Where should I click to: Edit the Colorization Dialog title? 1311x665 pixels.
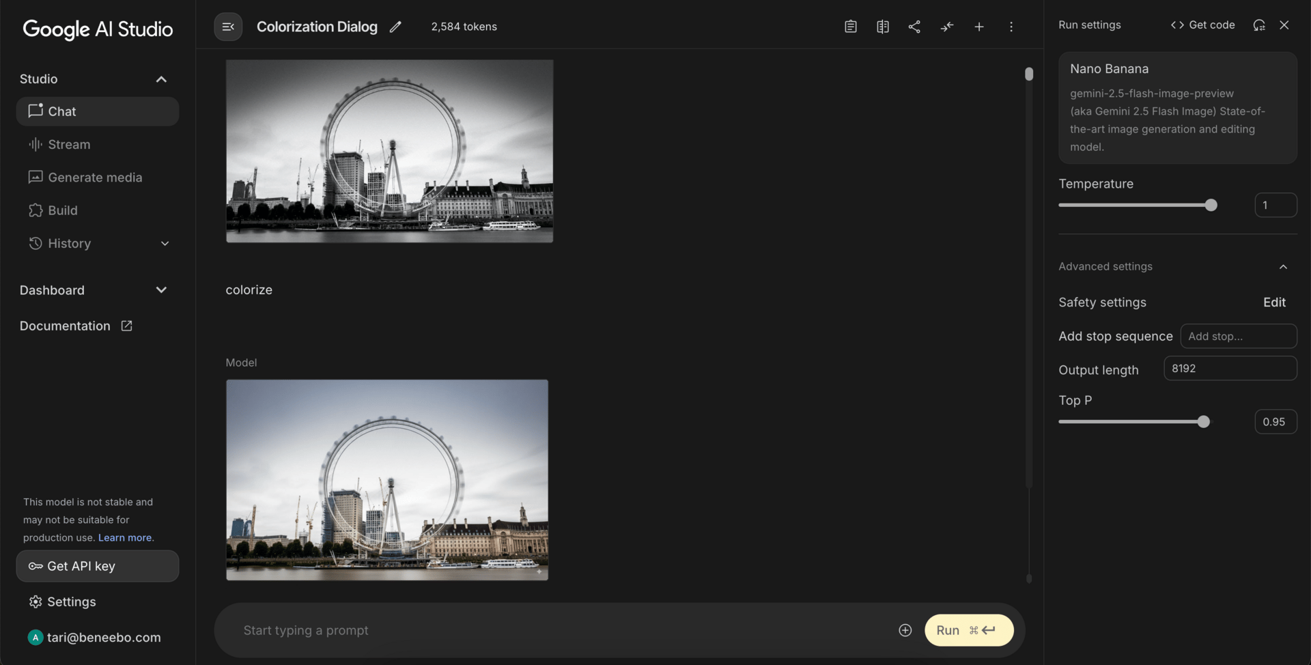click(x=395, y=27)
